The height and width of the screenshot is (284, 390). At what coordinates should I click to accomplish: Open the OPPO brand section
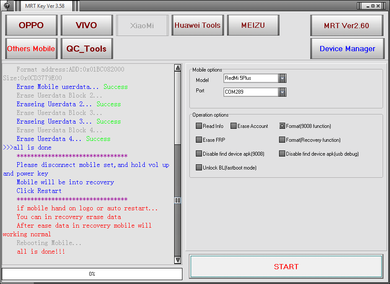coord(31,25)
